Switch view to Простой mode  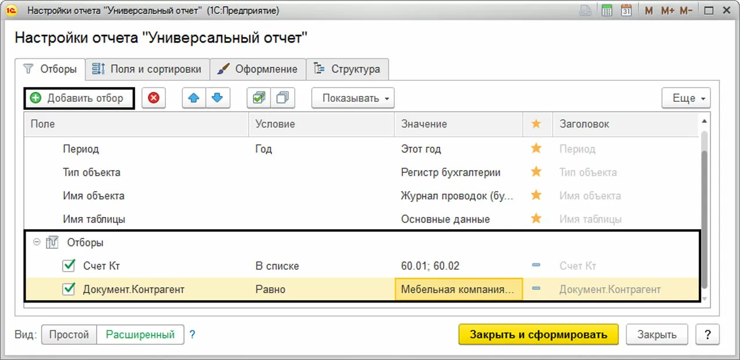[x=69, y=334]
